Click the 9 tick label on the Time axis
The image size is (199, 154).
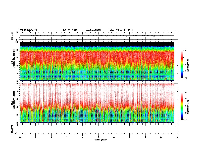pyautogui.click(x=161, y=137)
